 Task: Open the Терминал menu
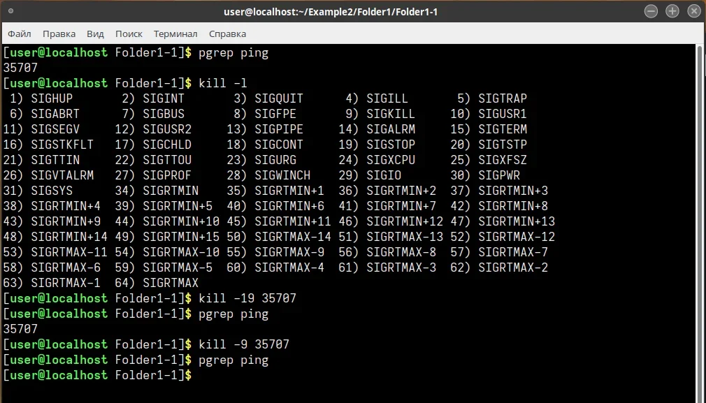[x=175, y=34]
